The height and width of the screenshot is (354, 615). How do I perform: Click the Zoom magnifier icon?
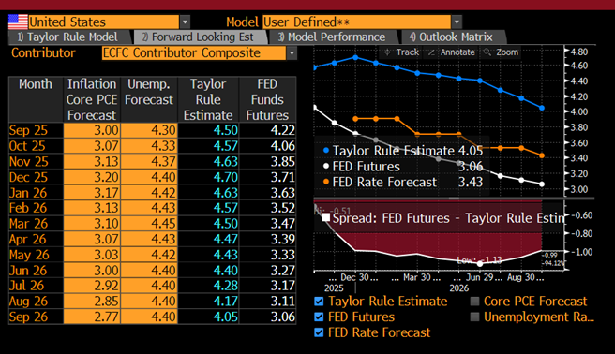click(487, 52)
